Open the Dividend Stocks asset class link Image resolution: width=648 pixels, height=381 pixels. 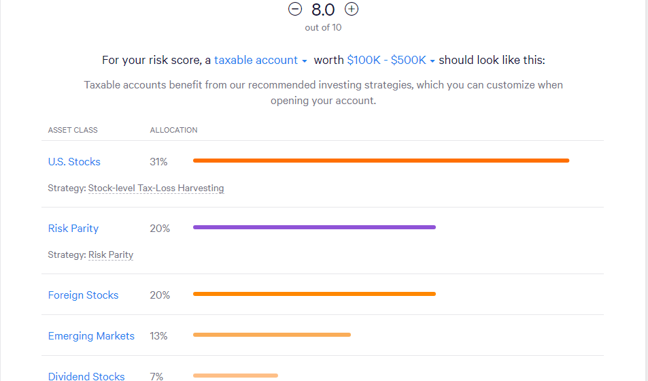click(x=86, y=376)
